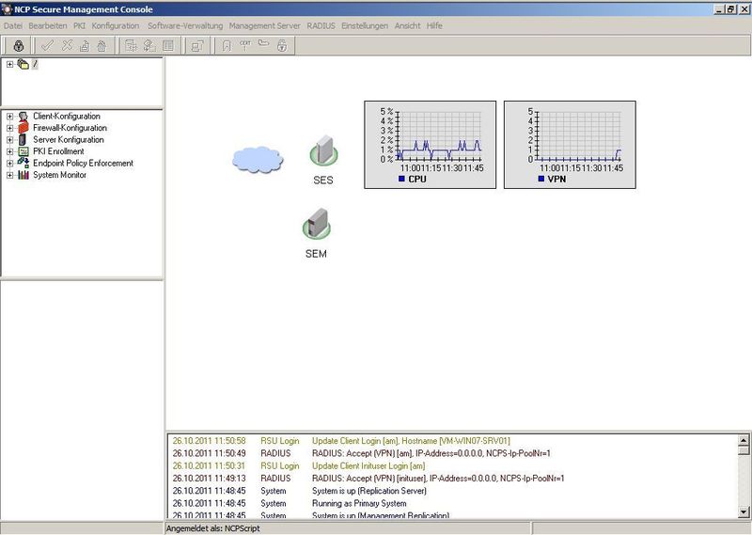Screen dimensions: 752x535
Task: Expand the root '/' tree node
Action: (9, 64)
